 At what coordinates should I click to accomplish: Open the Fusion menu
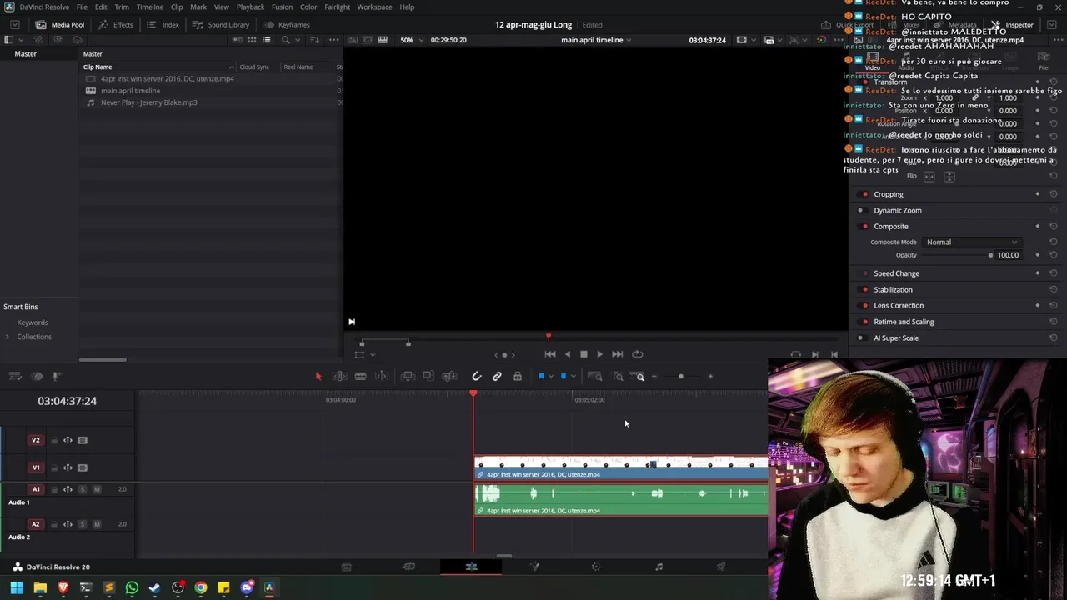coord(283,7)
